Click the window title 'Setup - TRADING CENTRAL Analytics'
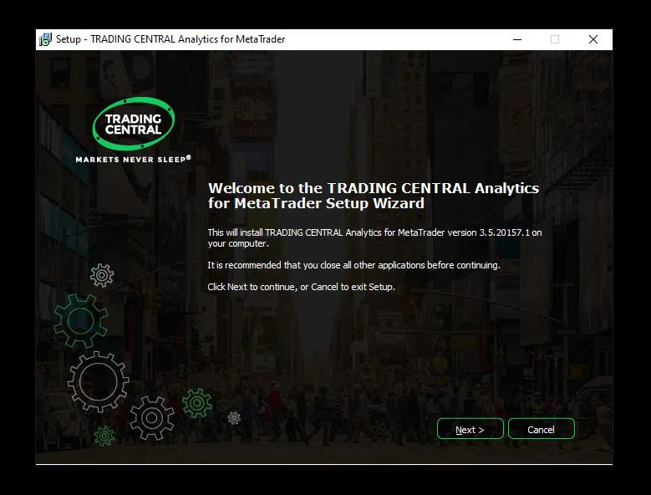651x495 pixels. 170,39
